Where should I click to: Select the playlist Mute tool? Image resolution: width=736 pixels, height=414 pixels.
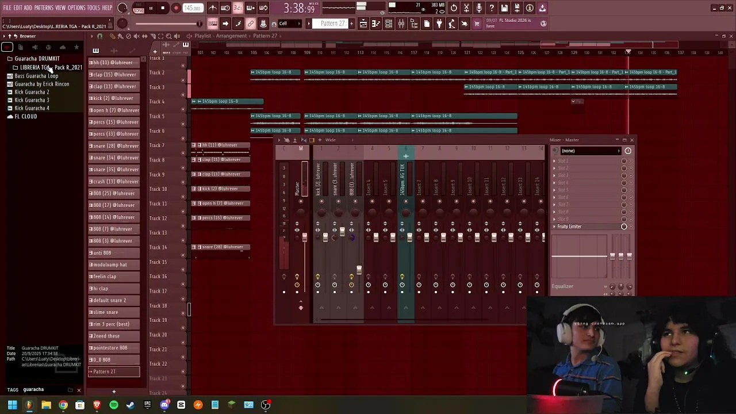136,36
